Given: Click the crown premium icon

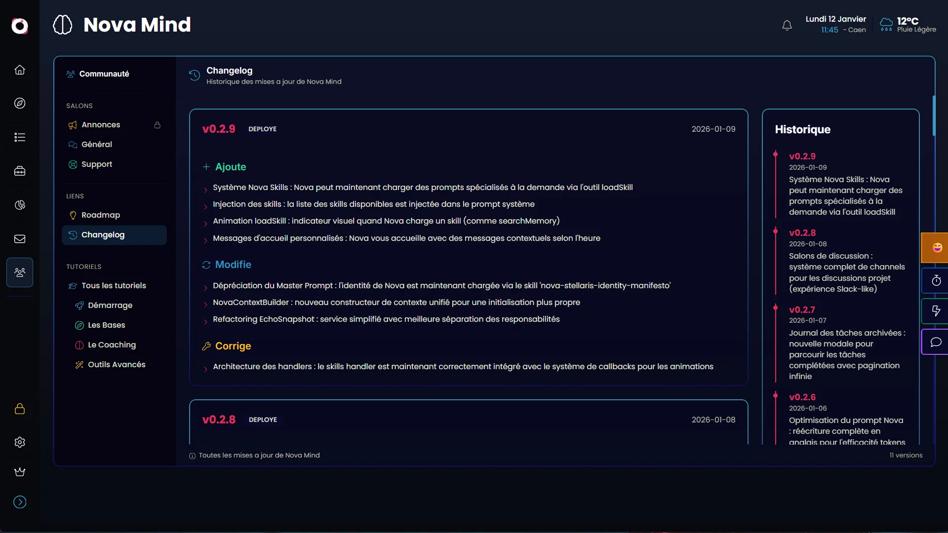Looking at the screenshot, I should (20, 472).
